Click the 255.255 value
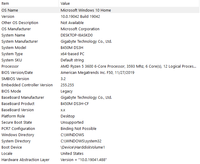Screen dimensions: 200x164 coord(67,85)
